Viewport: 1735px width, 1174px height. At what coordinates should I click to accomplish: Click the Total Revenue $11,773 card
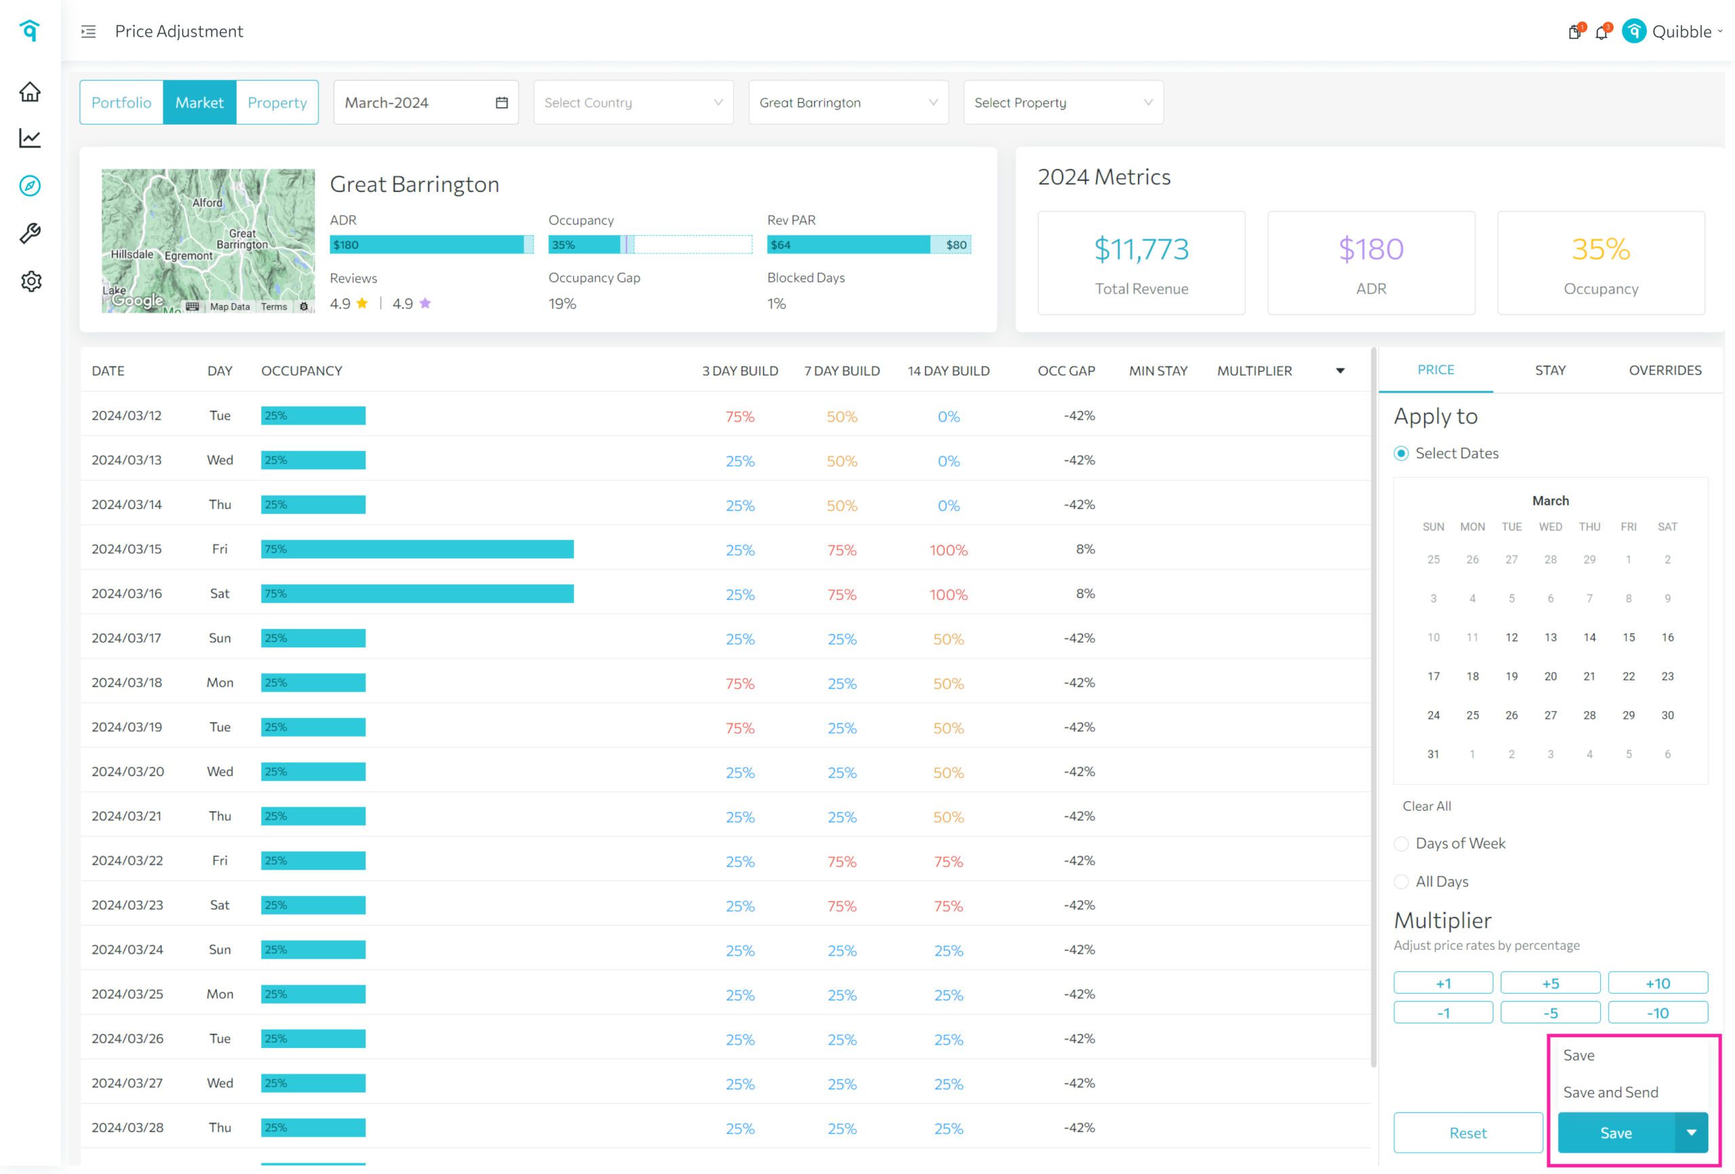[x=1141, y=263]
